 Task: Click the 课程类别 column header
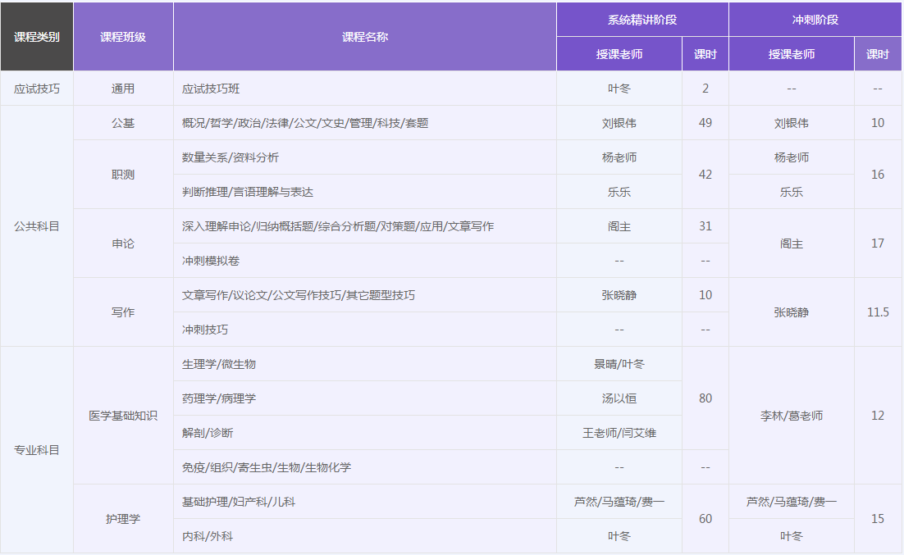[x=37, y=37]
